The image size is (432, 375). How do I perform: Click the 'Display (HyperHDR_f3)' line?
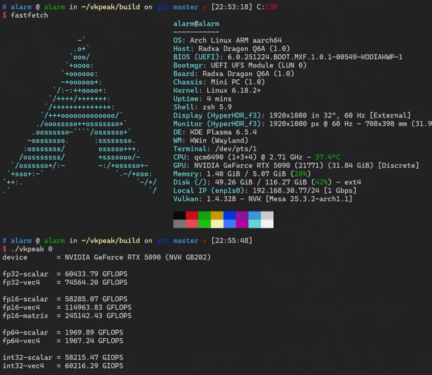[x=292, y=116]
